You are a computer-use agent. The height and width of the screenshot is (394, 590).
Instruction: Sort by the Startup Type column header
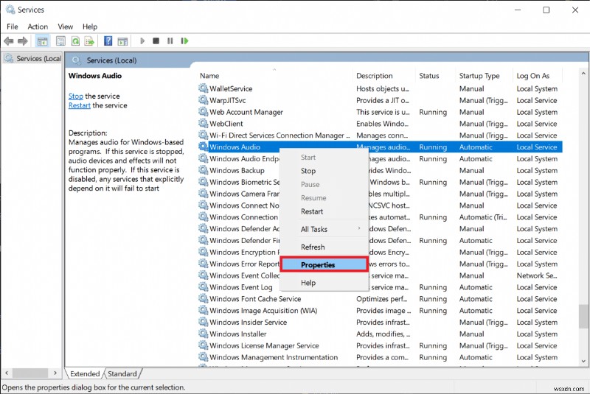coord(479,76)
